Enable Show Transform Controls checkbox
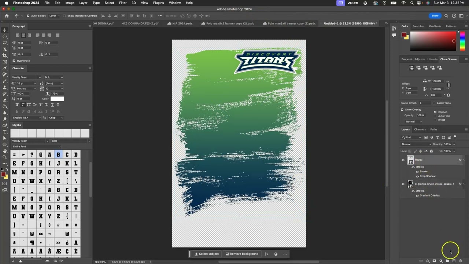The height and width of the screenshot is (264, 469). click(64, 16)
